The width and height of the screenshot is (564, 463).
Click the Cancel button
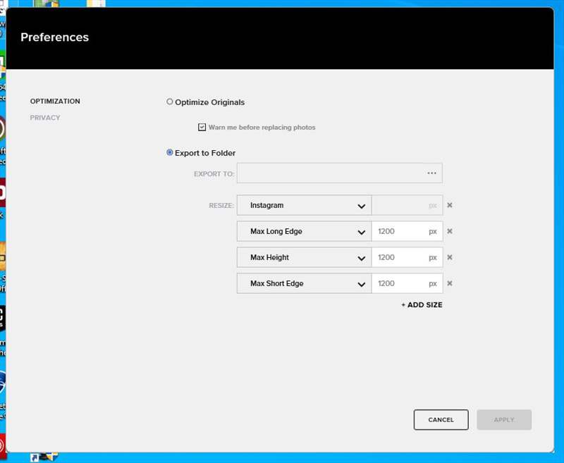click(x=441, y=419)
